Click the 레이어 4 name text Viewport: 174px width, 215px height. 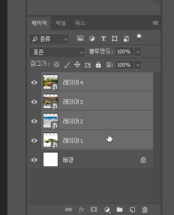click(x=73, y=83)
